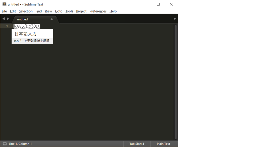This screenshot has width=256, height=147.
Task: Click Line 1, Column 1 status text
Action: pyautogui.click(x=20, y=144)
